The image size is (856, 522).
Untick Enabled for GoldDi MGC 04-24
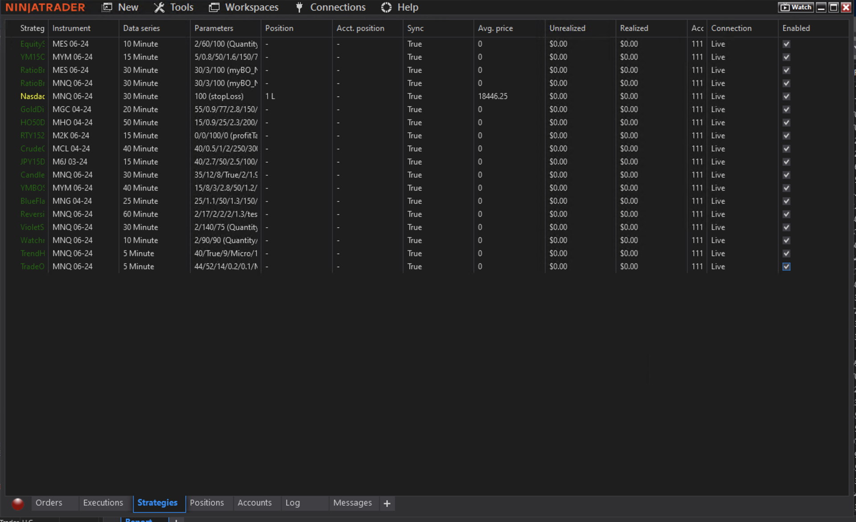pos(786,109)
